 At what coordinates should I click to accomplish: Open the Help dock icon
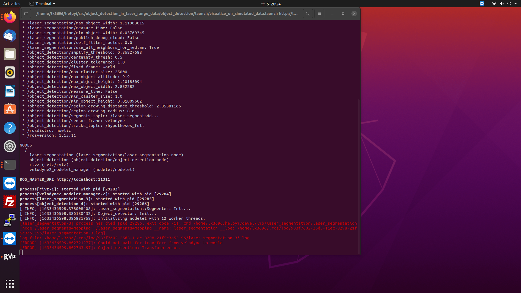click(x=10, y=128)
